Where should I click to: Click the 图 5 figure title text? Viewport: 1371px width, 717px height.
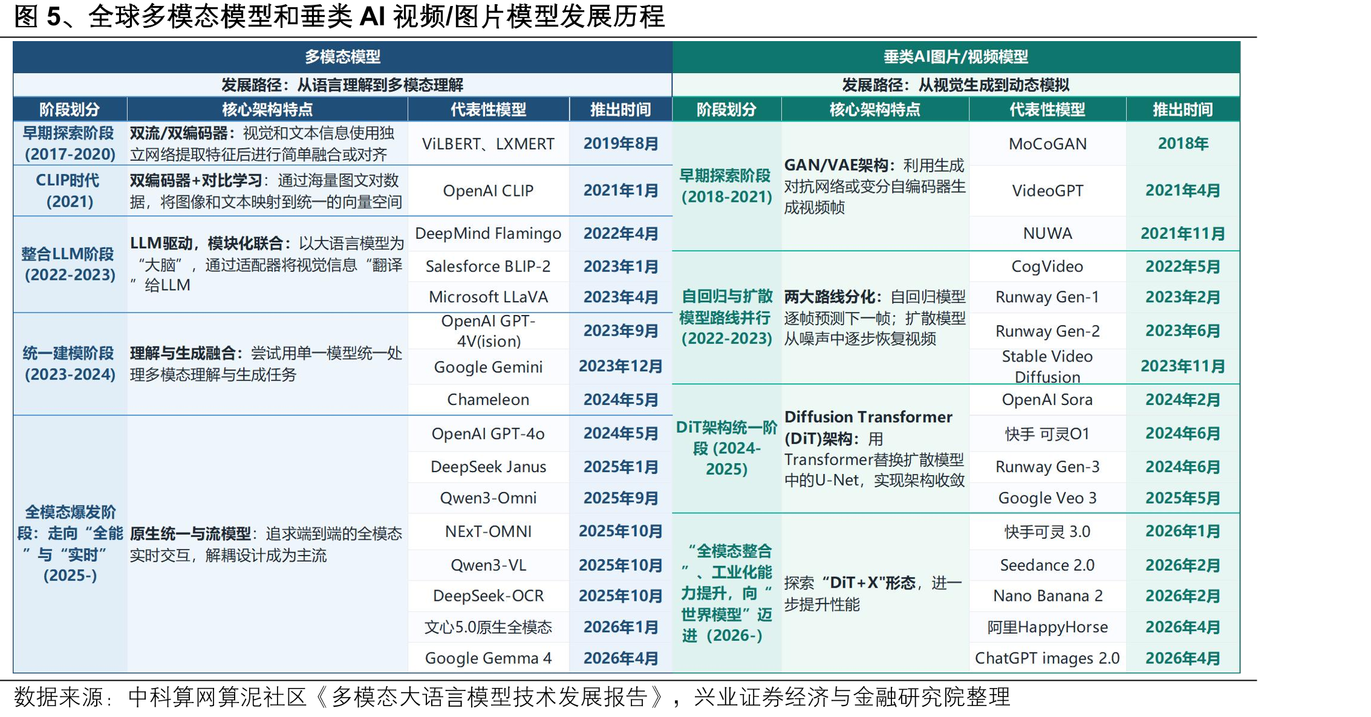point(339,16)
